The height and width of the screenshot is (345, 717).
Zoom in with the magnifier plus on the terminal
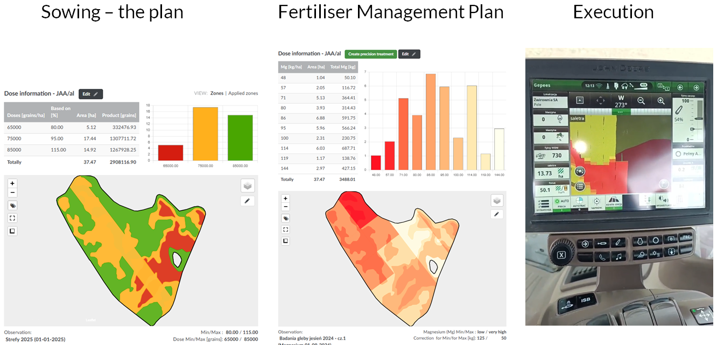click(x=661, y=100)
